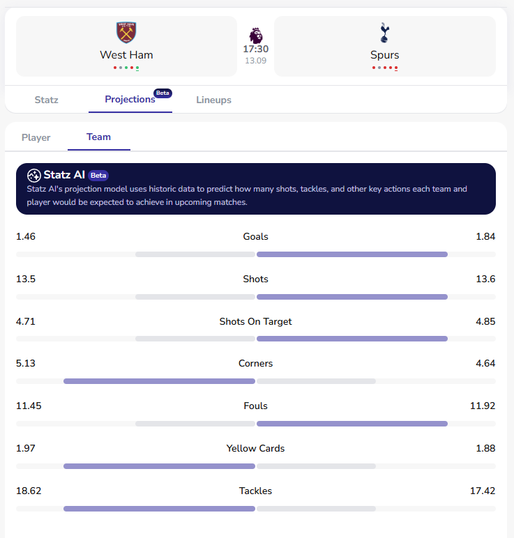The width and height of the screenshot is (514, 538).
Task: Switch to the Player sub-tab
Action: 36,137
